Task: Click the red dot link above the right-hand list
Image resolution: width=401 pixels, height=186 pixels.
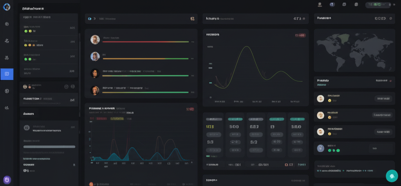Action: point(390,81)
